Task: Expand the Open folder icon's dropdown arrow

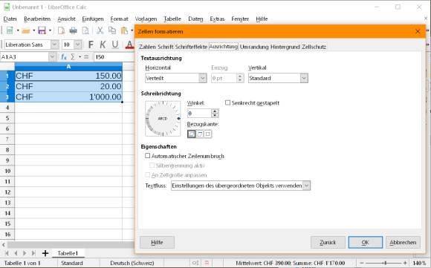Action: click(33, 30)
